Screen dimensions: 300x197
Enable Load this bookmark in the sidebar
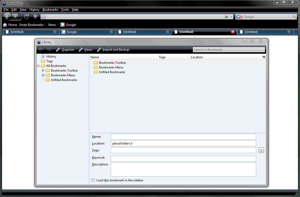(93, 180)
